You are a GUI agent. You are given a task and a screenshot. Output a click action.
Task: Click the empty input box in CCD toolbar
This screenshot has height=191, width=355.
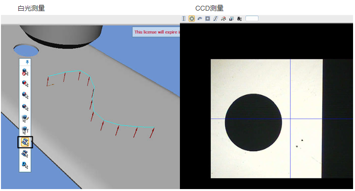pos(252,18)
